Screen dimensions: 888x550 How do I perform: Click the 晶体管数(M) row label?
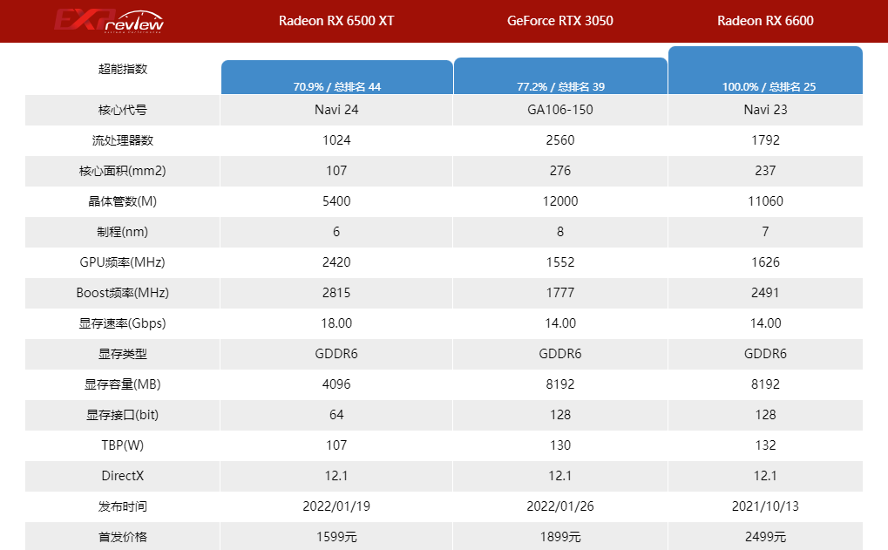point(122,201)
